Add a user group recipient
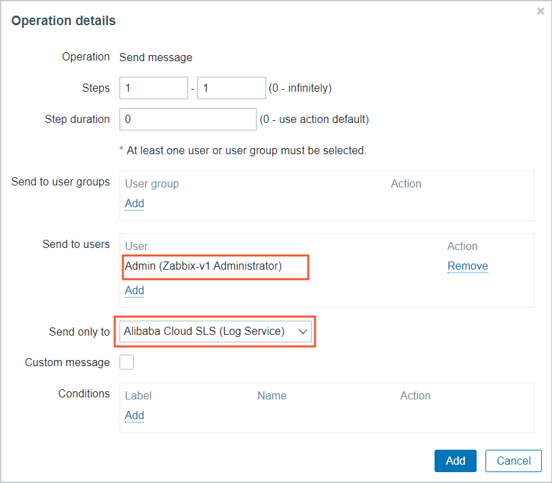 134,203
